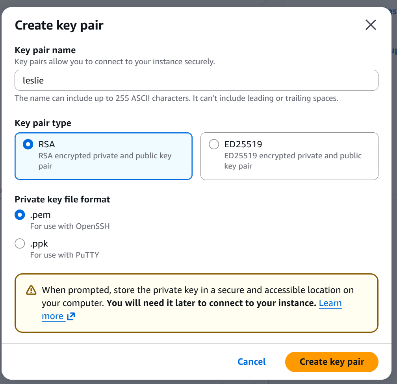Close the Create key pair dialog
This screenshot has height=384, width=397.
click(x=371, y=25)
